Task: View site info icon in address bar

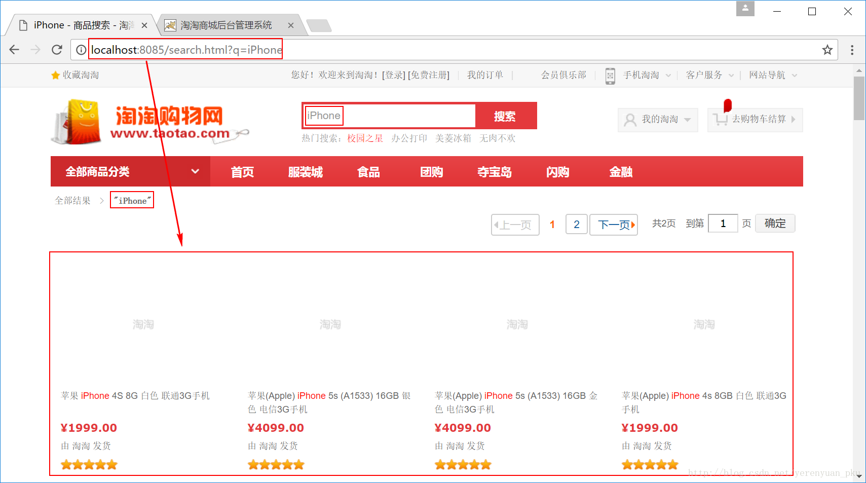Action: [81, 50]
